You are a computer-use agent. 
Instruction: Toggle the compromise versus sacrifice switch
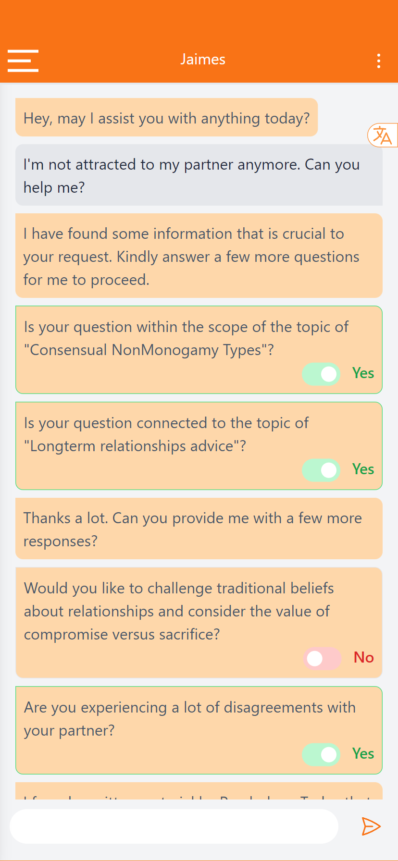point(322,658)
